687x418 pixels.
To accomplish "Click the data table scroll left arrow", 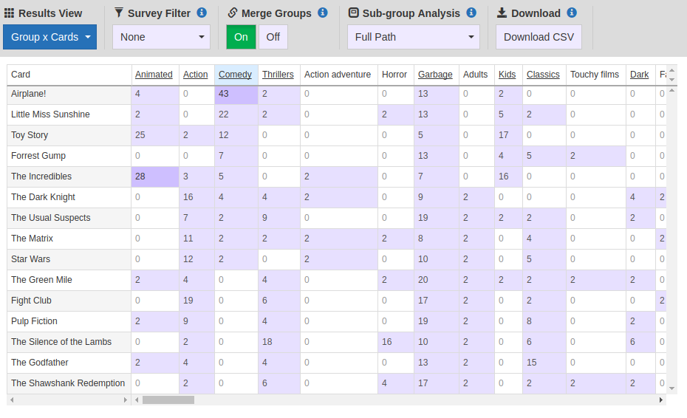I will click(x=137, y=400).
